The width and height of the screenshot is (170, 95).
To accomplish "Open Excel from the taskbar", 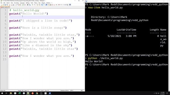I will pyautogui.click(x=19, y=93).
